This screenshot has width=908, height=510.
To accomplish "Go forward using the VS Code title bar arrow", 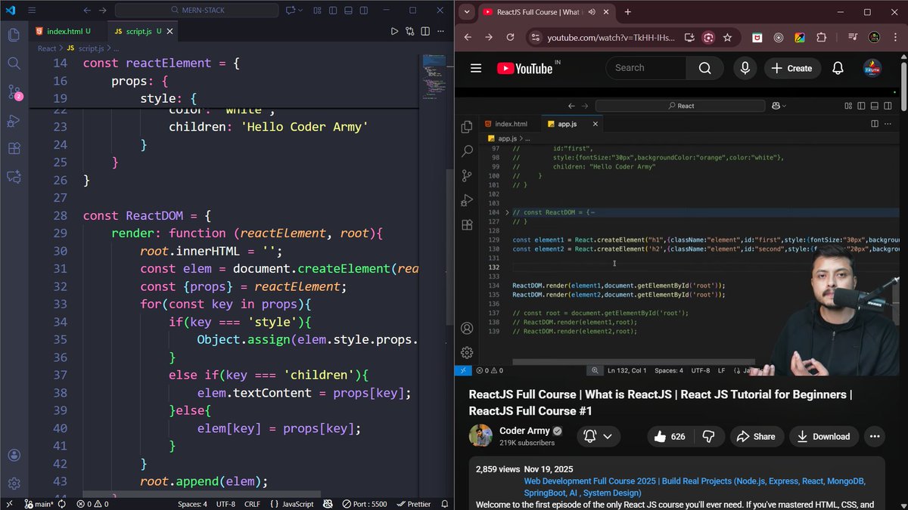I will click(x=103, y=11).
